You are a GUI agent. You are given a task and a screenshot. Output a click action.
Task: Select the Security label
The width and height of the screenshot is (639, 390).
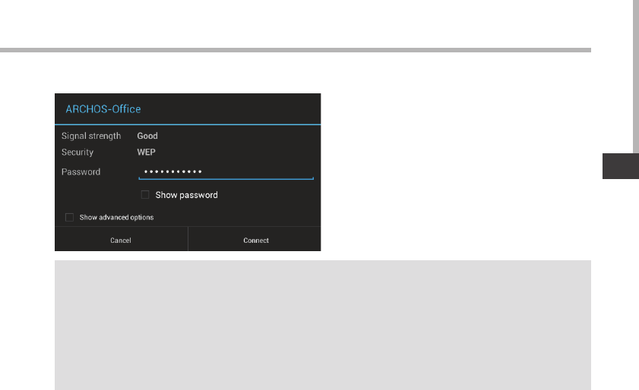[78, 153]
